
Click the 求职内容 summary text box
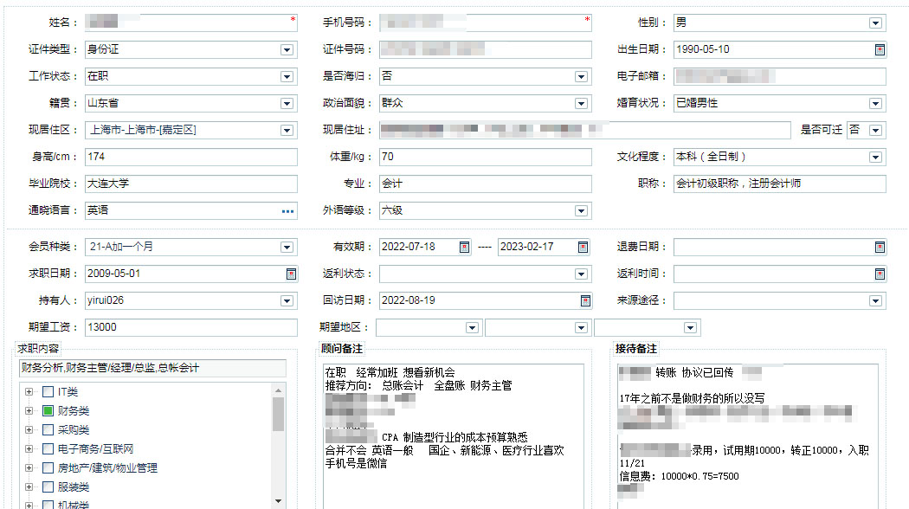click(152, 368)
